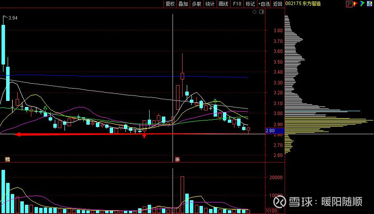Click the 榜 marker below the chart
Screen dimensions: 374x214
[7, 159]
